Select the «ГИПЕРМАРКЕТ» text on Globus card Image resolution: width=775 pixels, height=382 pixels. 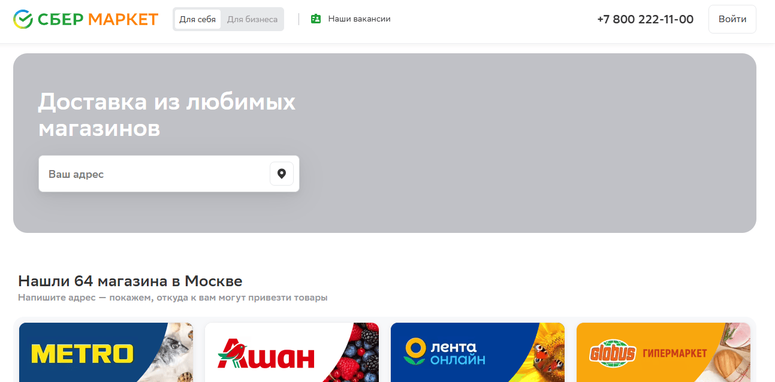[x=674, y=353]
